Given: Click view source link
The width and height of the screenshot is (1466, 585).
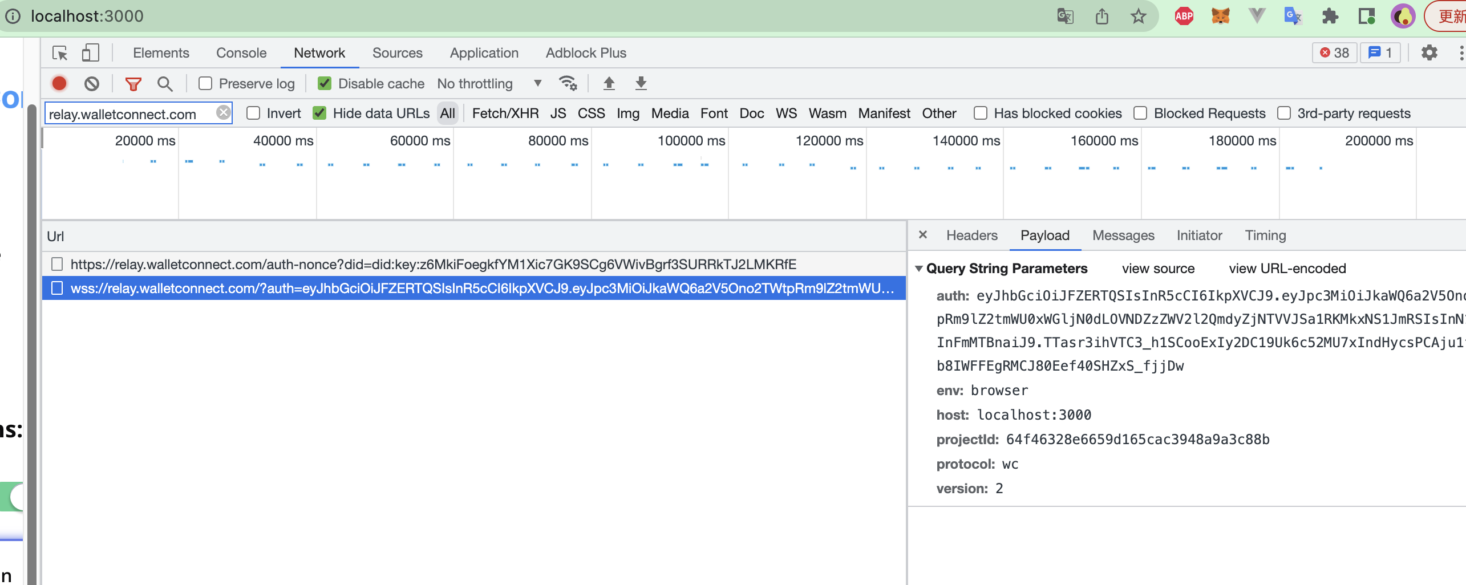Looking at the screenshot, I should [x=1158, y=269].
